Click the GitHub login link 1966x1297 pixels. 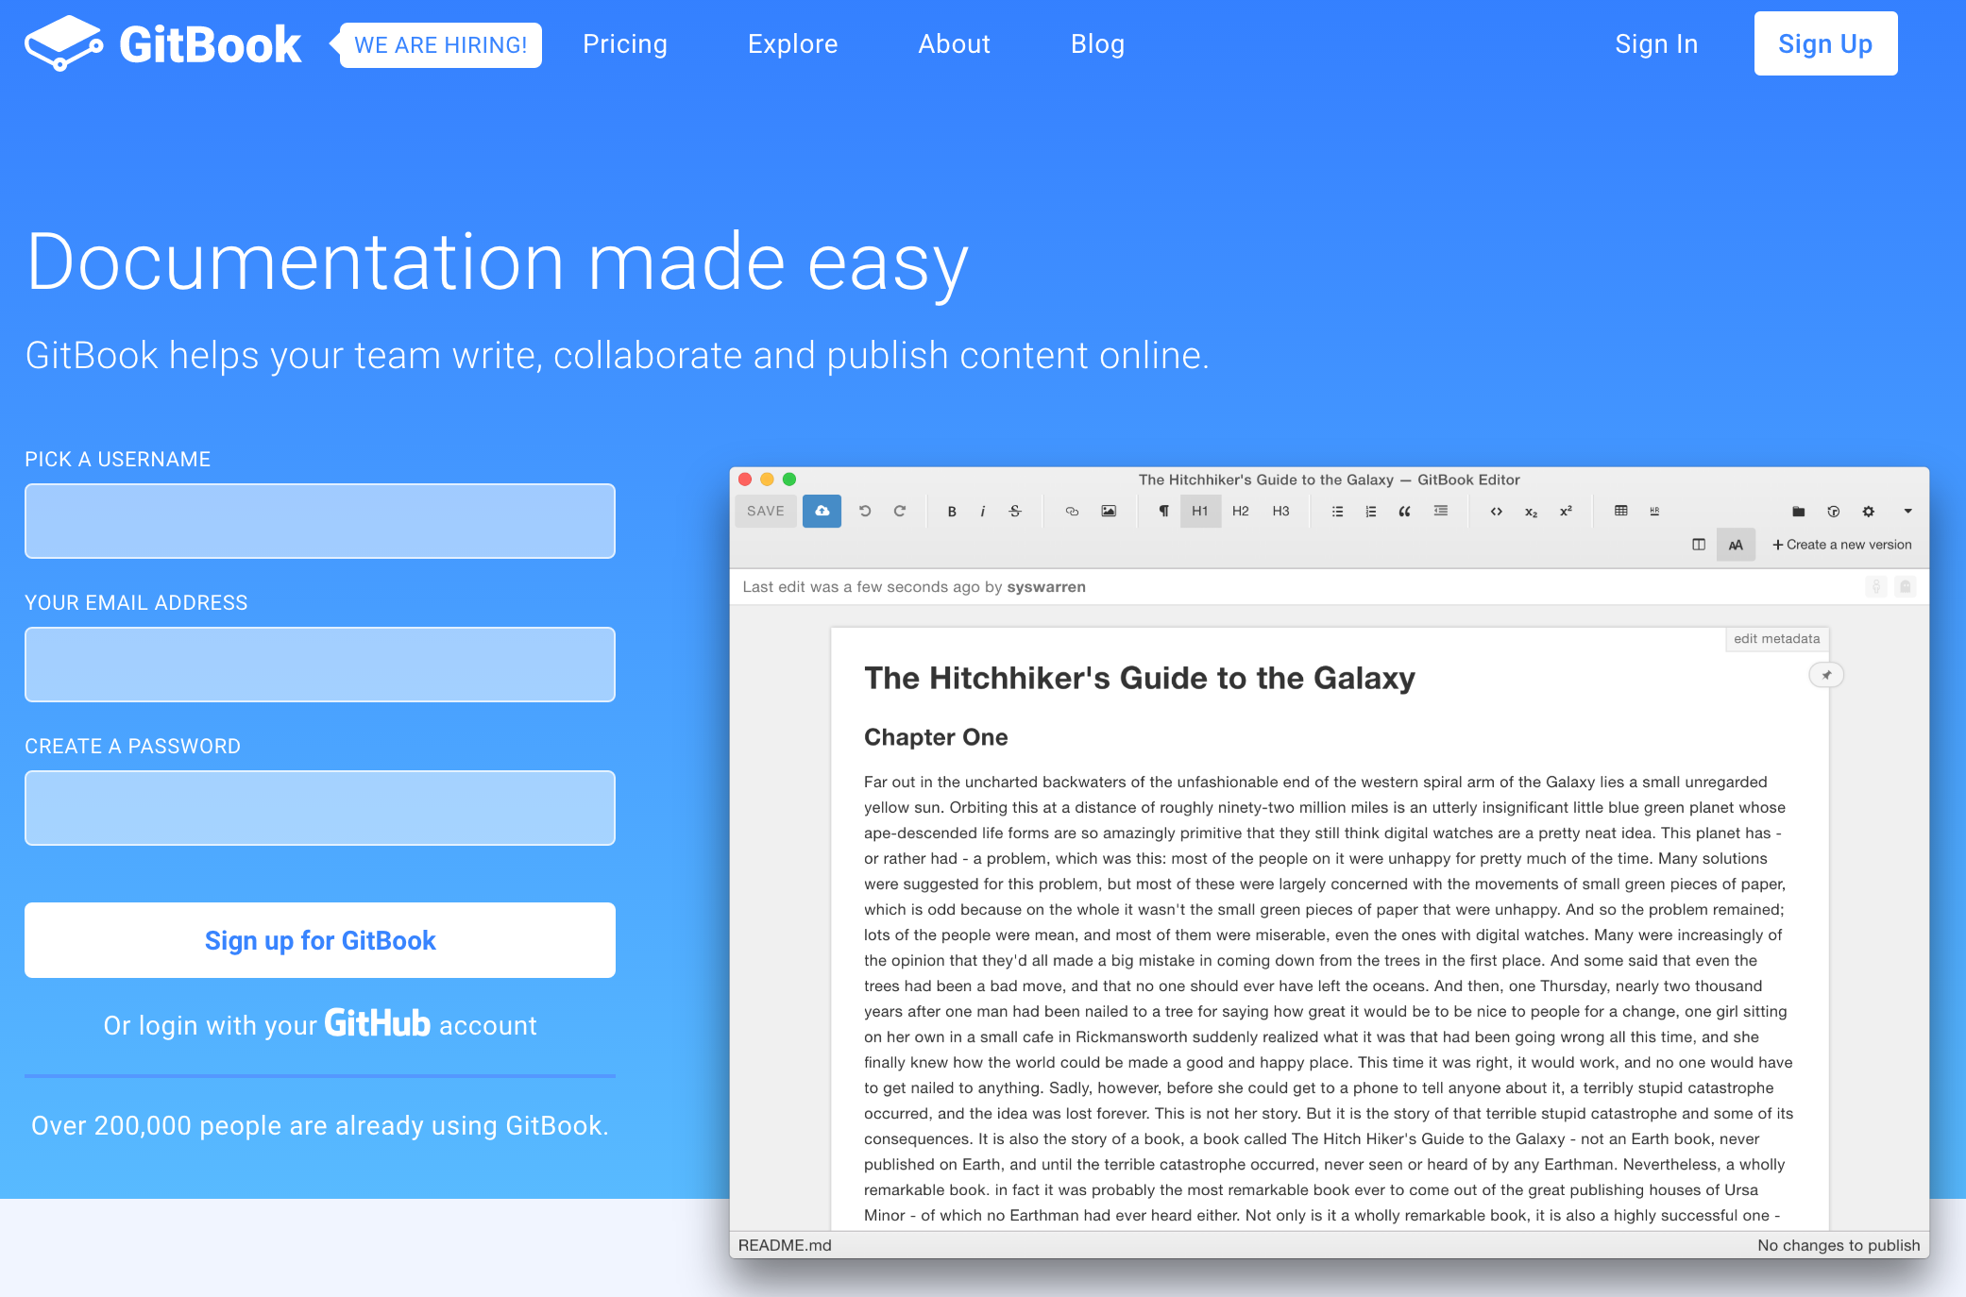[321, 1025]
